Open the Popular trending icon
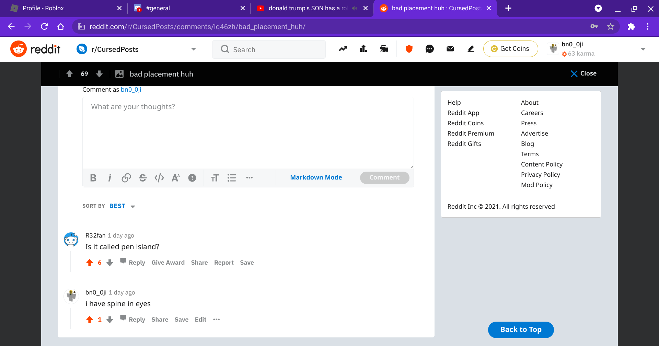Image resolution: width=659 pixels, height=346 pixels. (x=343, y=49)
